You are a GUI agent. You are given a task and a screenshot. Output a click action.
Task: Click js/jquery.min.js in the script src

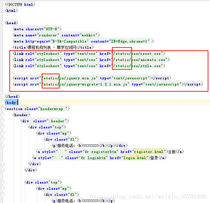[78, 78]
